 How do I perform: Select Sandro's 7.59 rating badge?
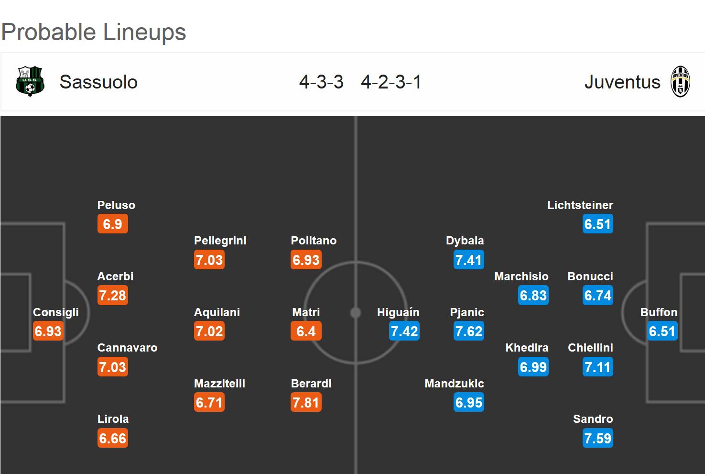point(597,439)
